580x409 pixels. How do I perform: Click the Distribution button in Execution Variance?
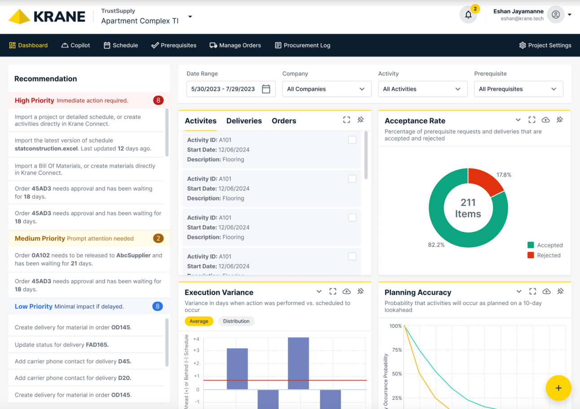[x=236, y=321]
